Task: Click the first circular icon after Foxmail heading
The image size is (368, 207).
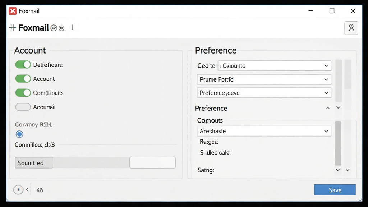Action: tap(54, 28)
